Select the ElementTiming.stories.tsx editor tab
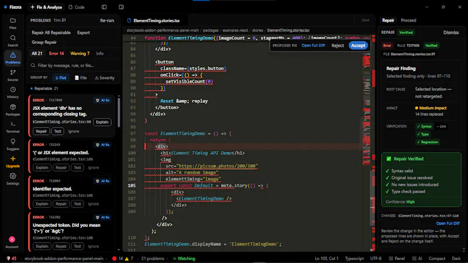The height and width of the screenshot is (263, 468). (x=153, y=20)
